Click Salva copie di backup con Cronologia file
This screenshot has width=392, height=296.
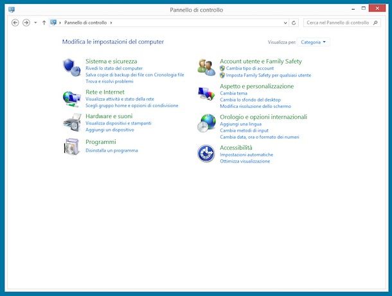click(x=135, y=74)
